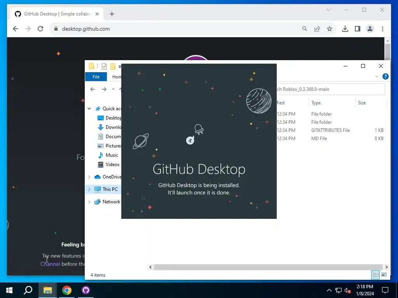Click the network tray icon
This screenshot has height=298, width=398.
[x=339, y=290]
